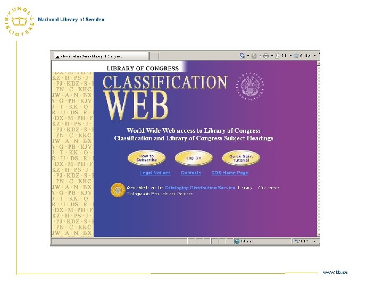Image resolution: width=383 pixels, height=287 pixels.
Task: Click the CLASSIFICATION WEB title graphic
Action: (165, 98)
